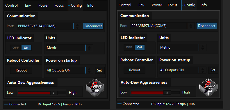Open the Env tab in right window

tap(141, 5)
